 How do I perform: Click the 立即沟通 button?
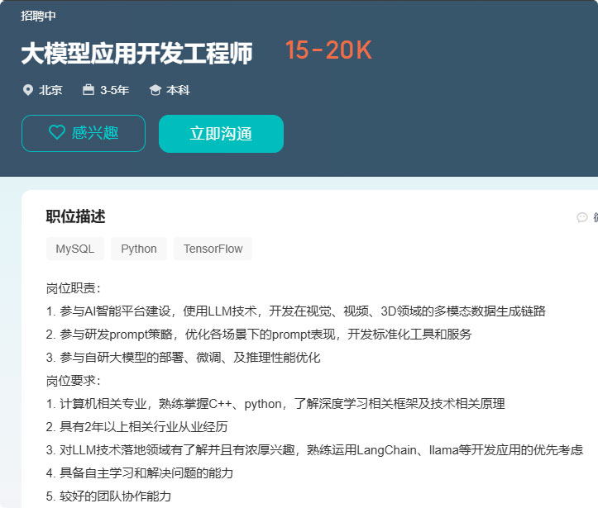[221, 134]
